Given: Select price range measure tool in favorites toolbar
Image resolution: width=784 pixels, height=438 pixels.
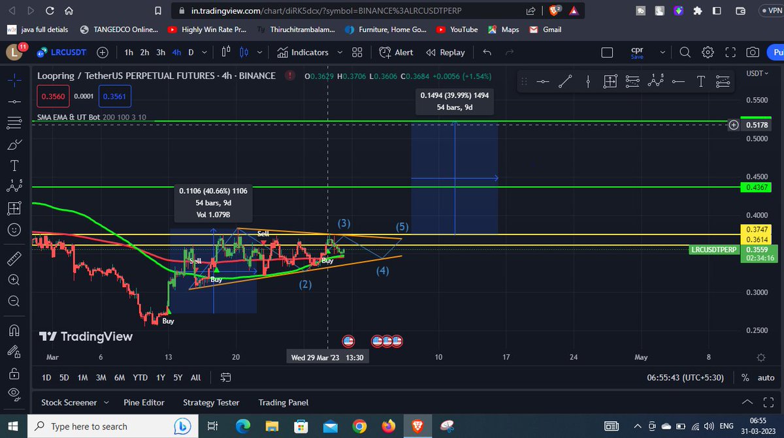Looking at the screenshot, I should click(x=610, y=82).
